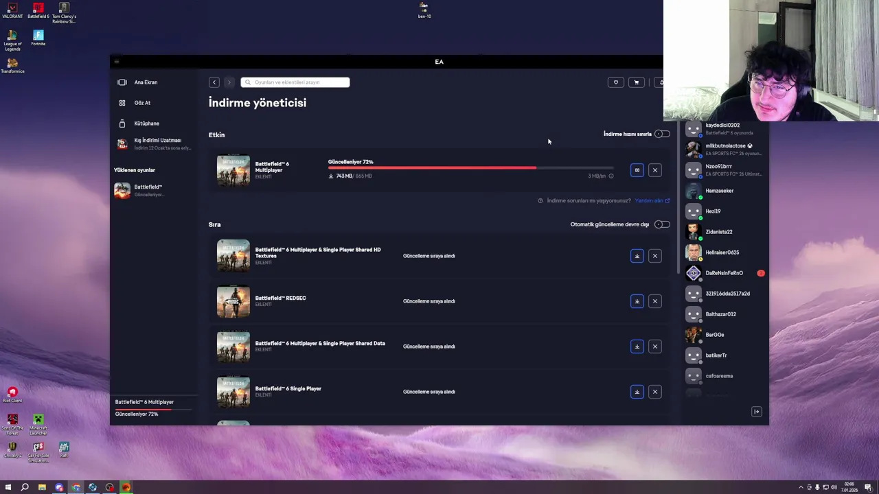Start download of Battlefield 6 Single Player
879x494 pixels.
point(637,392)
